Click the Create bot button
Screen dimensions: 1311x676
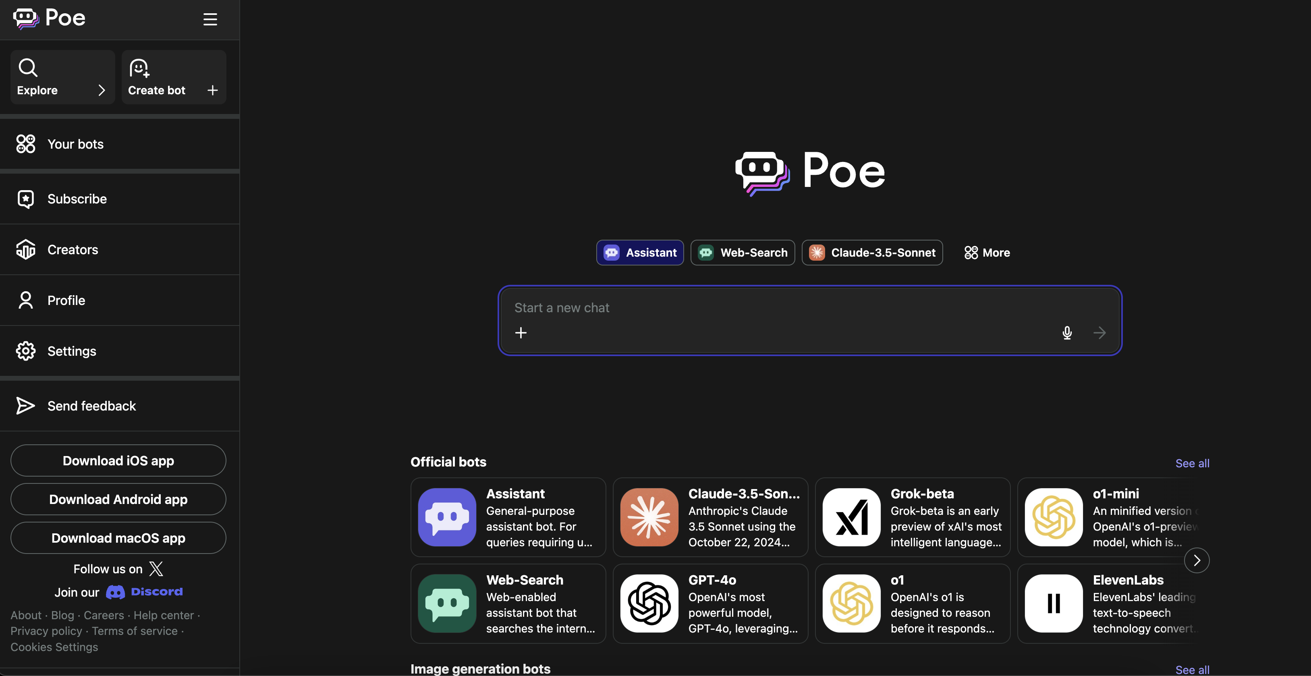click(173, 77)
